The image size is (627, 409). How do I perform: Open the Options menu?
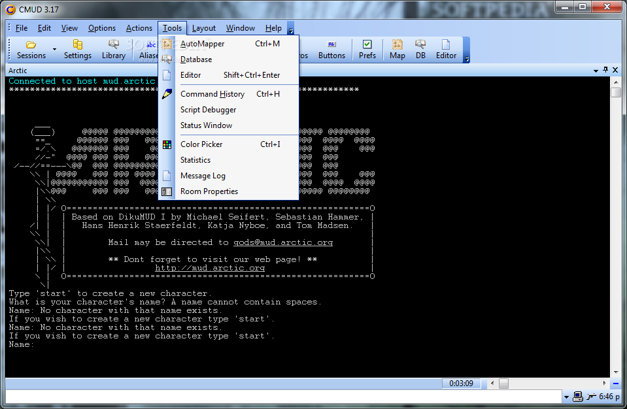[101, 28]
